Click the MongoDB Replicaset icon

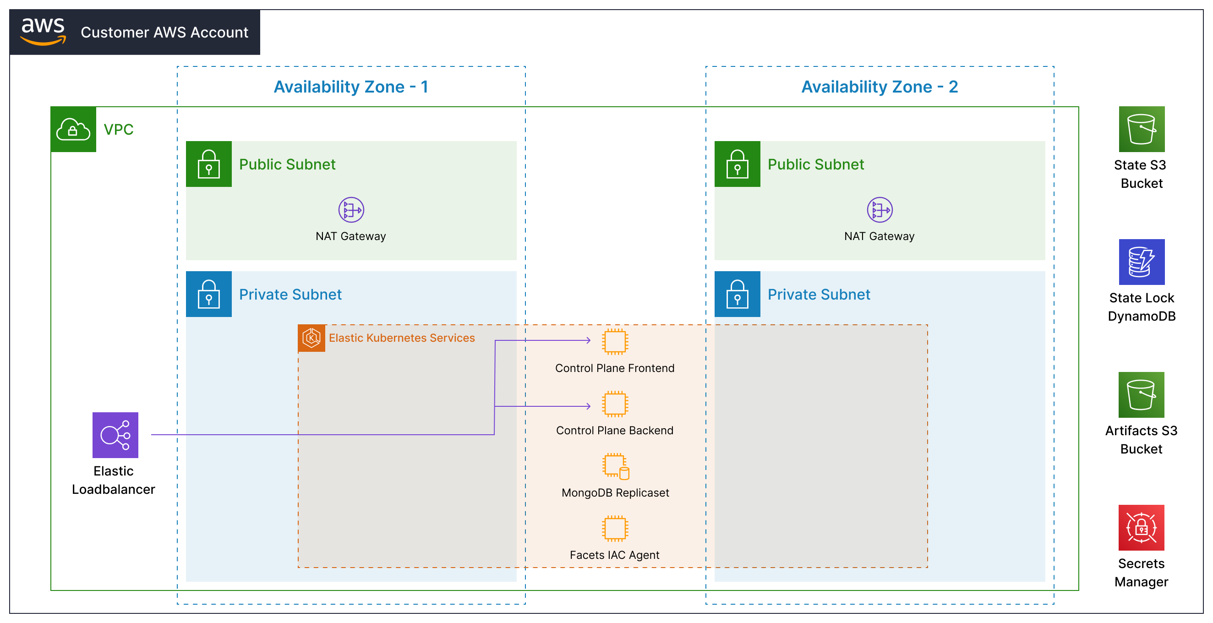[616, 466]
